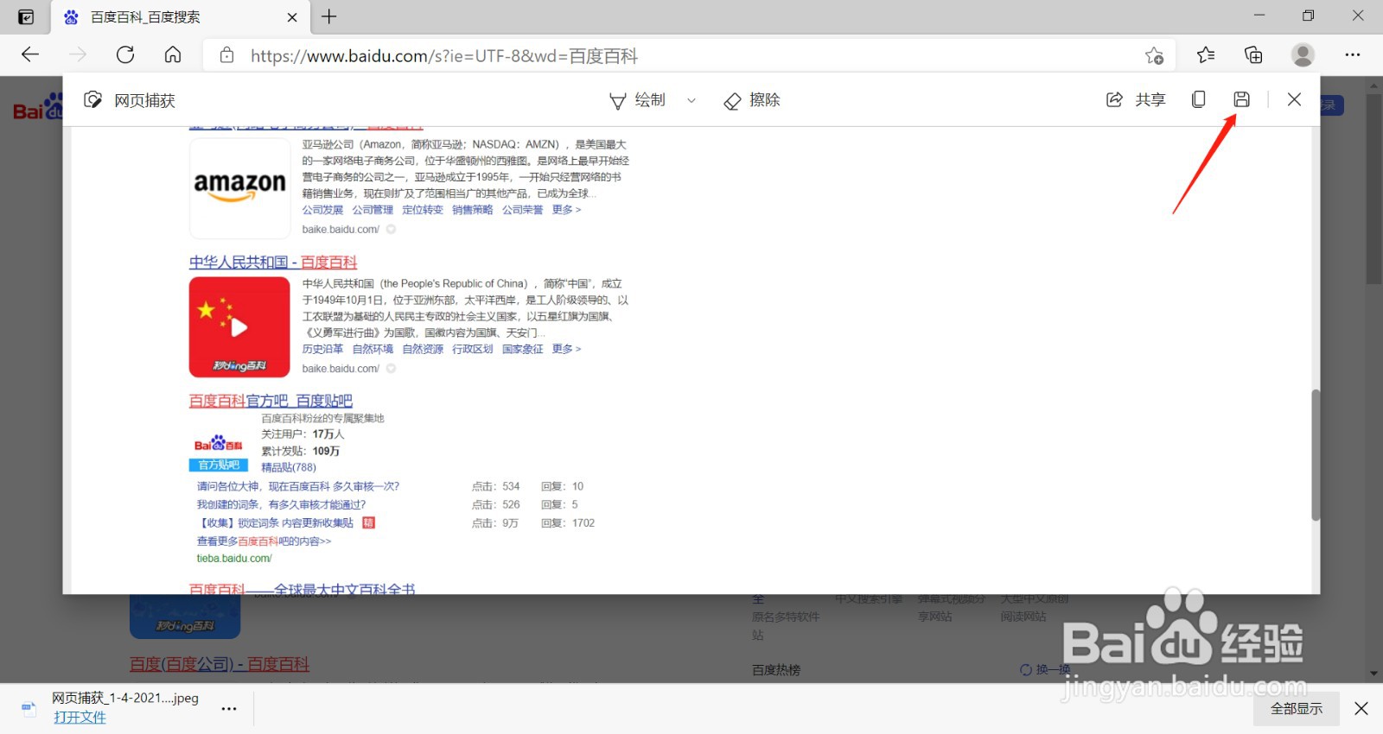This screenshot has width=1383, height=734.
Task: Open 公司荣誉 sublink
Action: pos(523,210)
